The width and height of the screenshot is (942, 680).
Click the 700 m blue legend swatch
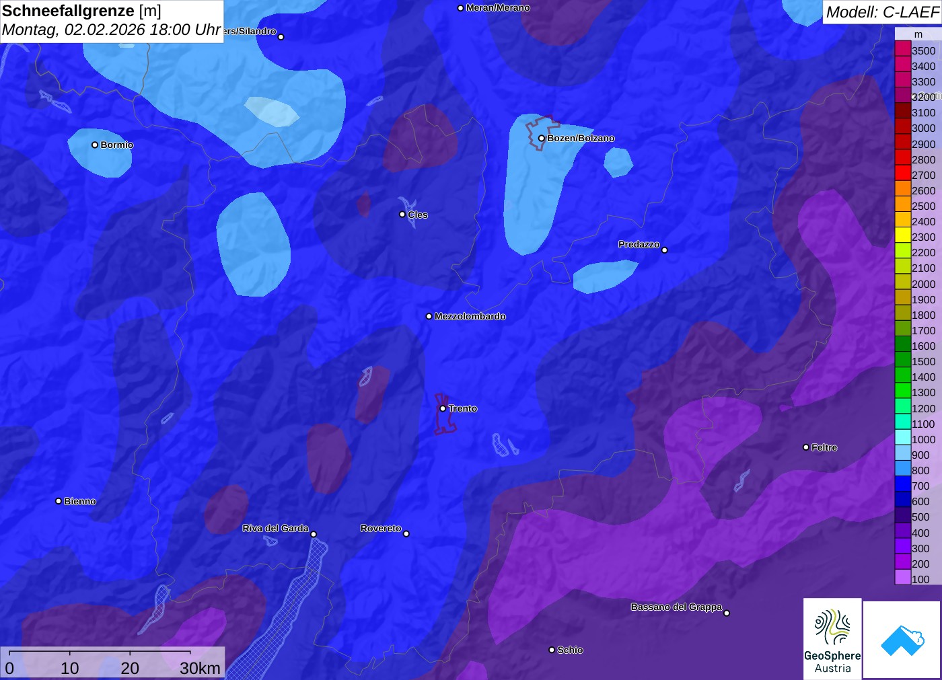(x=903, y=484)
